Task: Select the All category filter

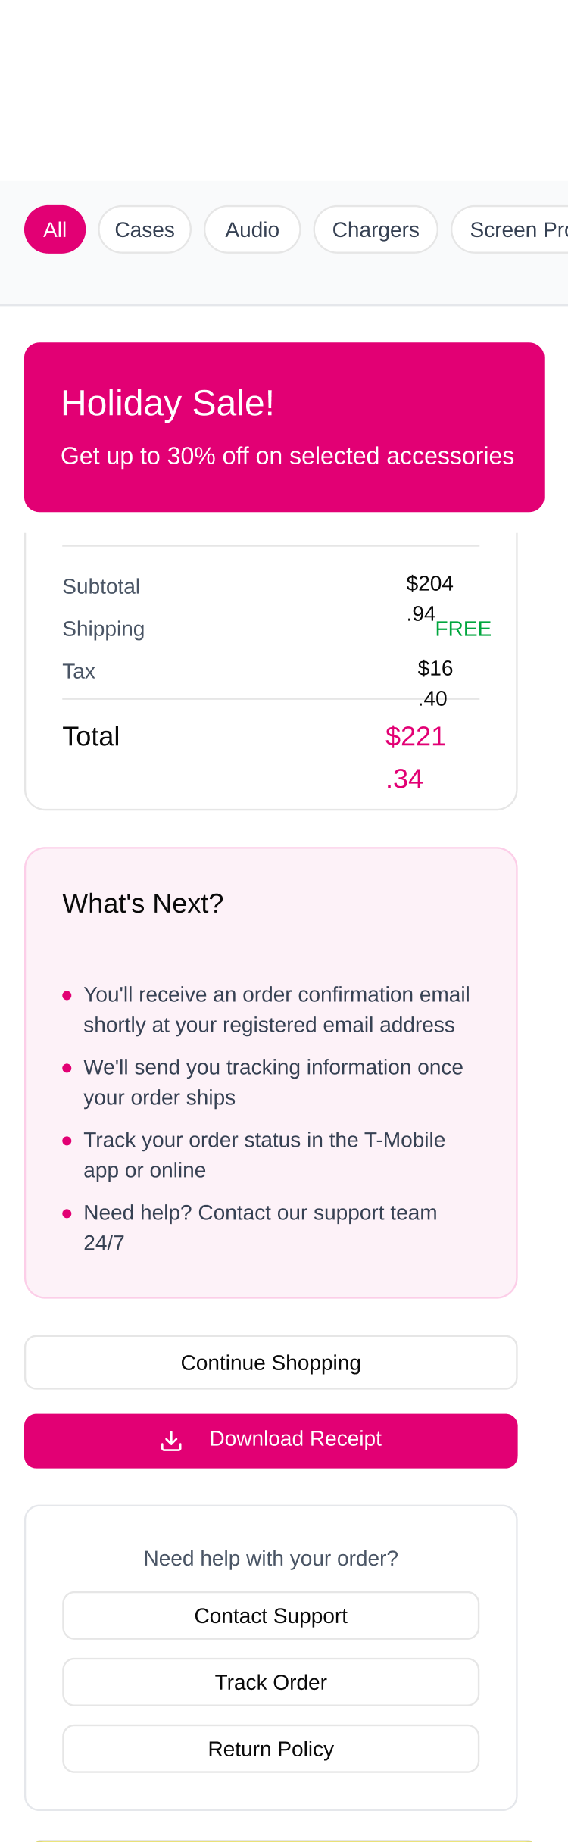Action: (x=55, y=229)
